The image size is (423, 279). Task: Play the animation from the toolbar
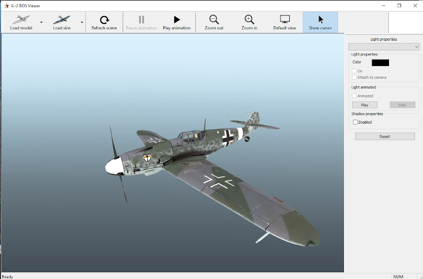[x=177, y=21]
